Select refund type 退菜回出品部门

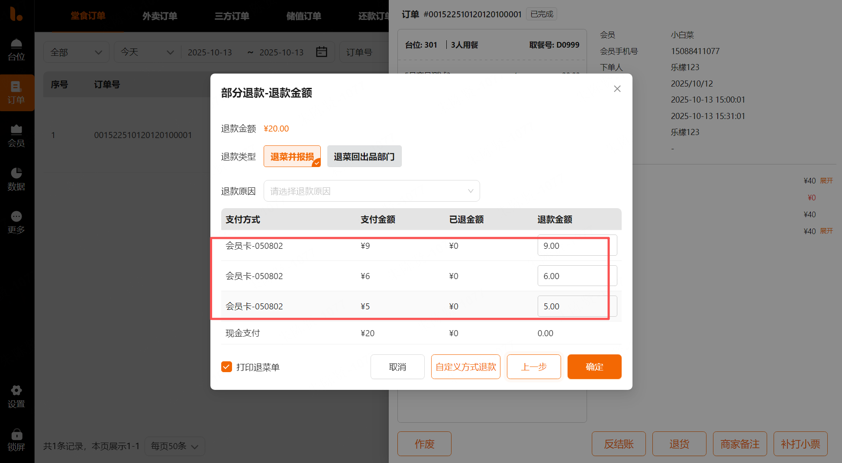click(x=364, y=156)
